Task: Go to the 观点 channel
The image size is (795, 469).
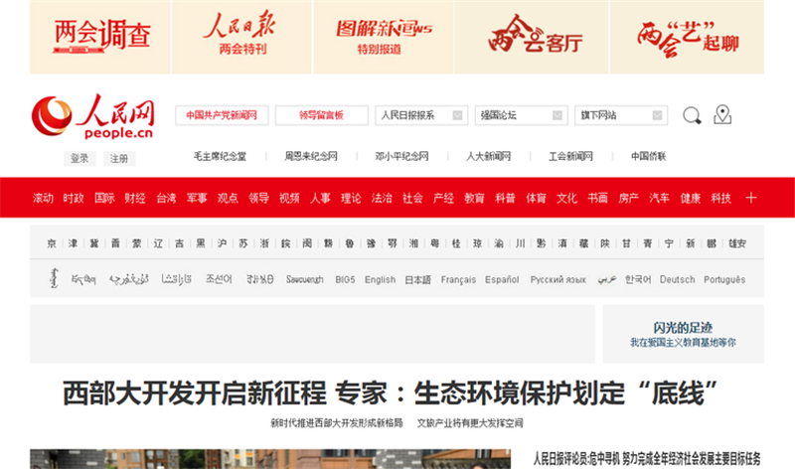Action: (228, 198)
